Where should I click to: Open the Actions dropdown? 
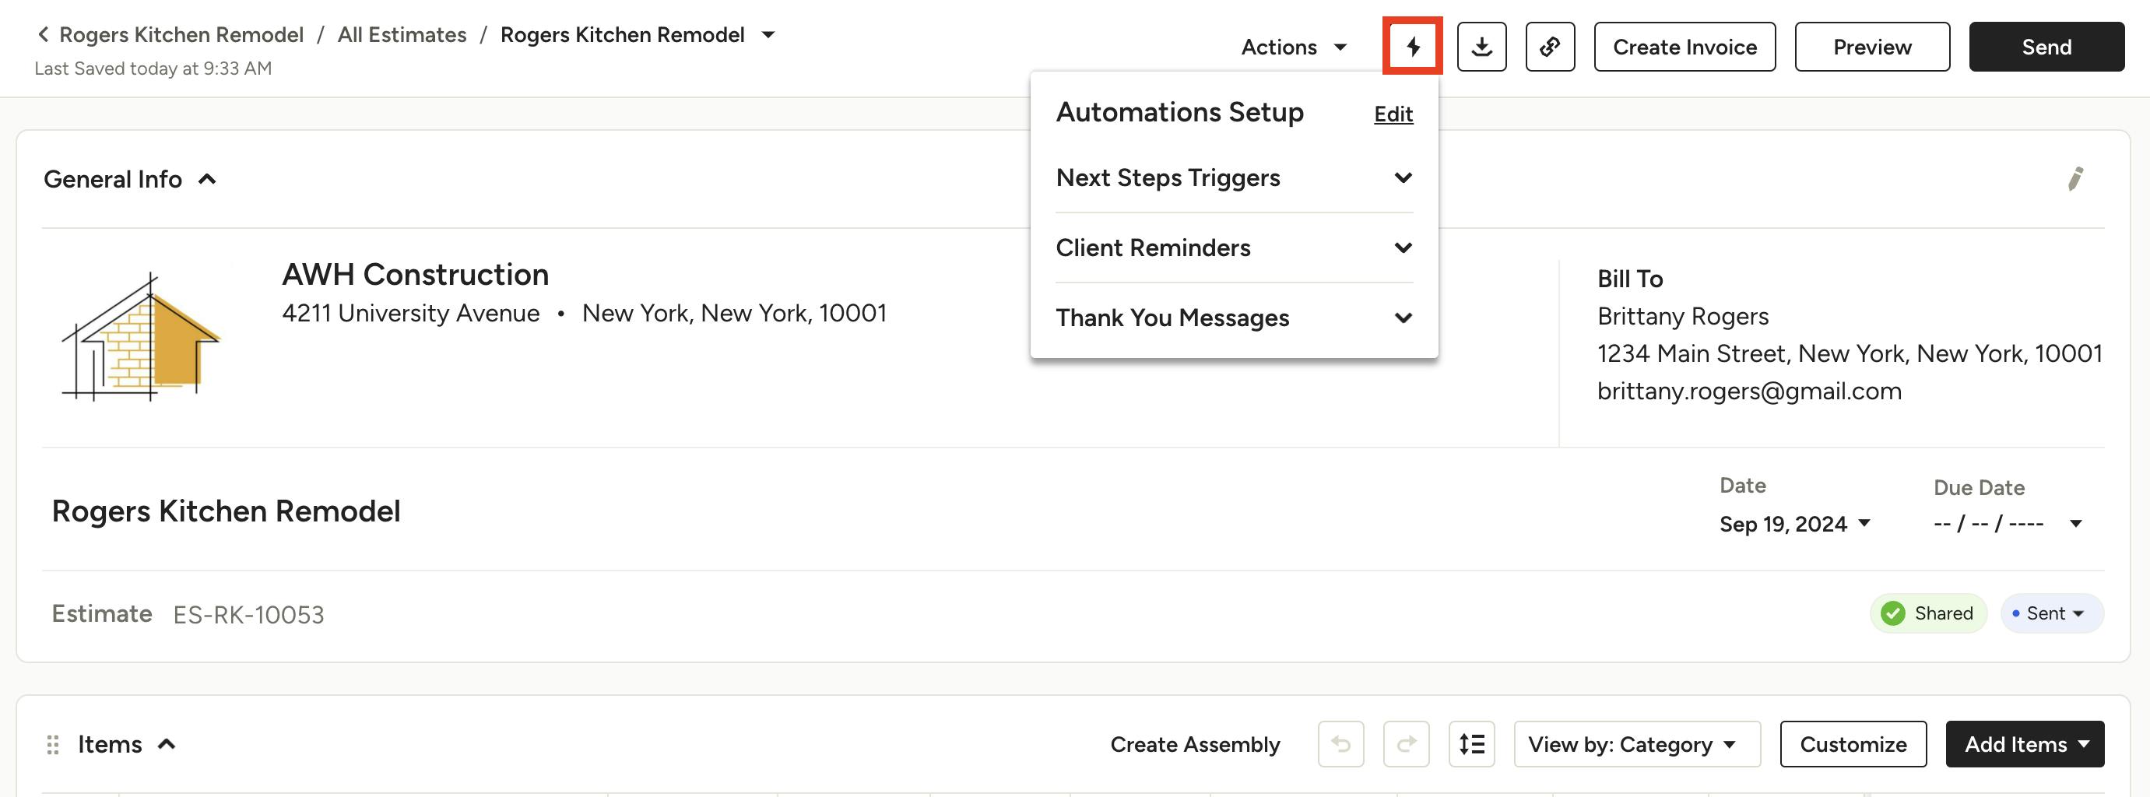1294,47
